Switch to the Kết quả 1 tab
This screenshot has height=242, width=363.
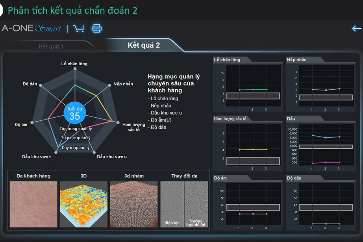click(x=51, y=46)
